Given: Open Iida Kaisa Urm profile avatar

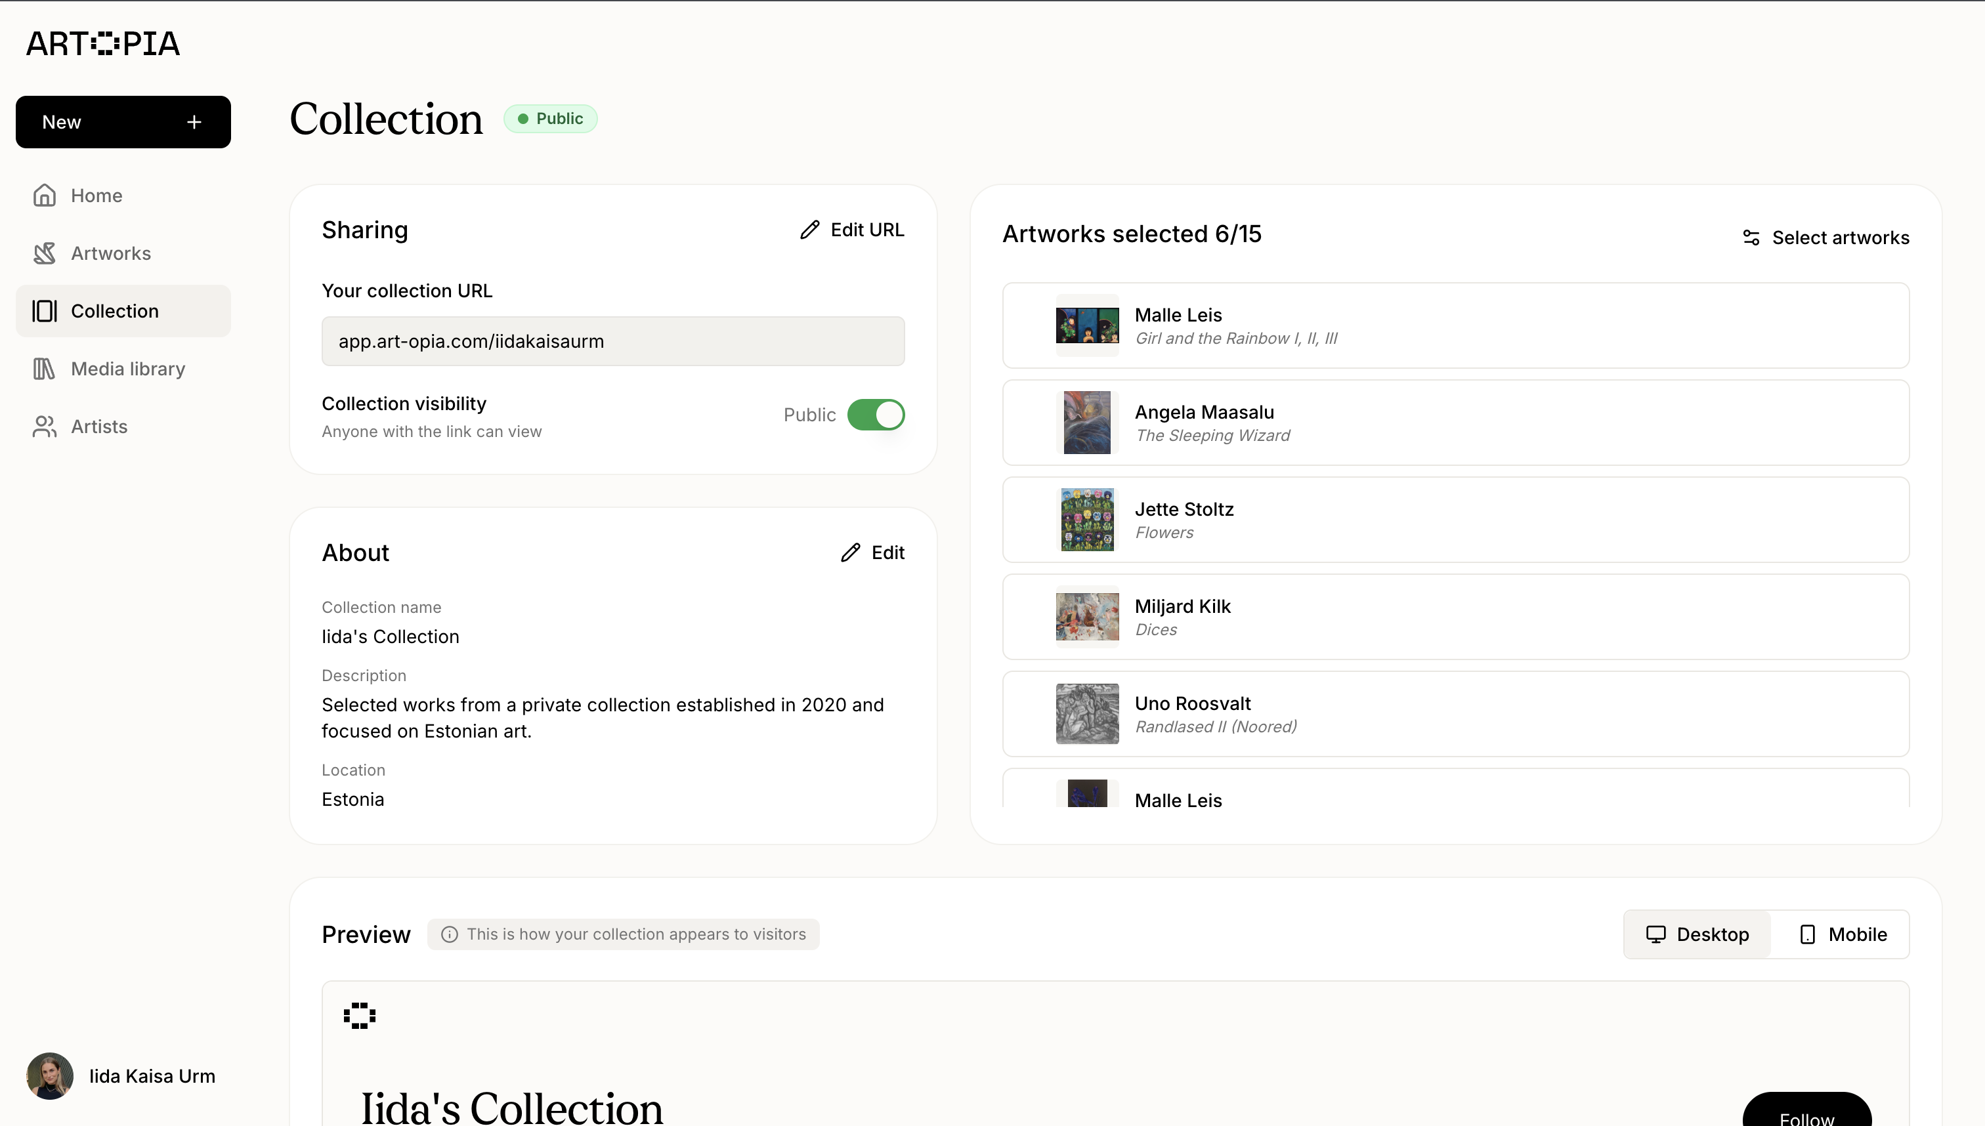Looking at the screenshot, I should 51,1075.
